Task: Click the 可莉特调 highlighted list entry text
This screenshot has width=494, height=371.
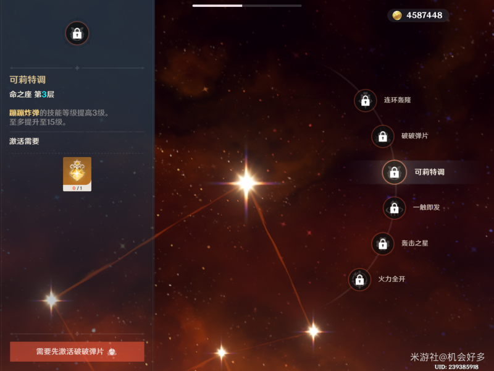Action: (x=429, y=172)
